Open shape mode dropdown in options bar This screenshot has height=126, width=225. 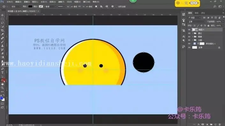click(16, 7)
